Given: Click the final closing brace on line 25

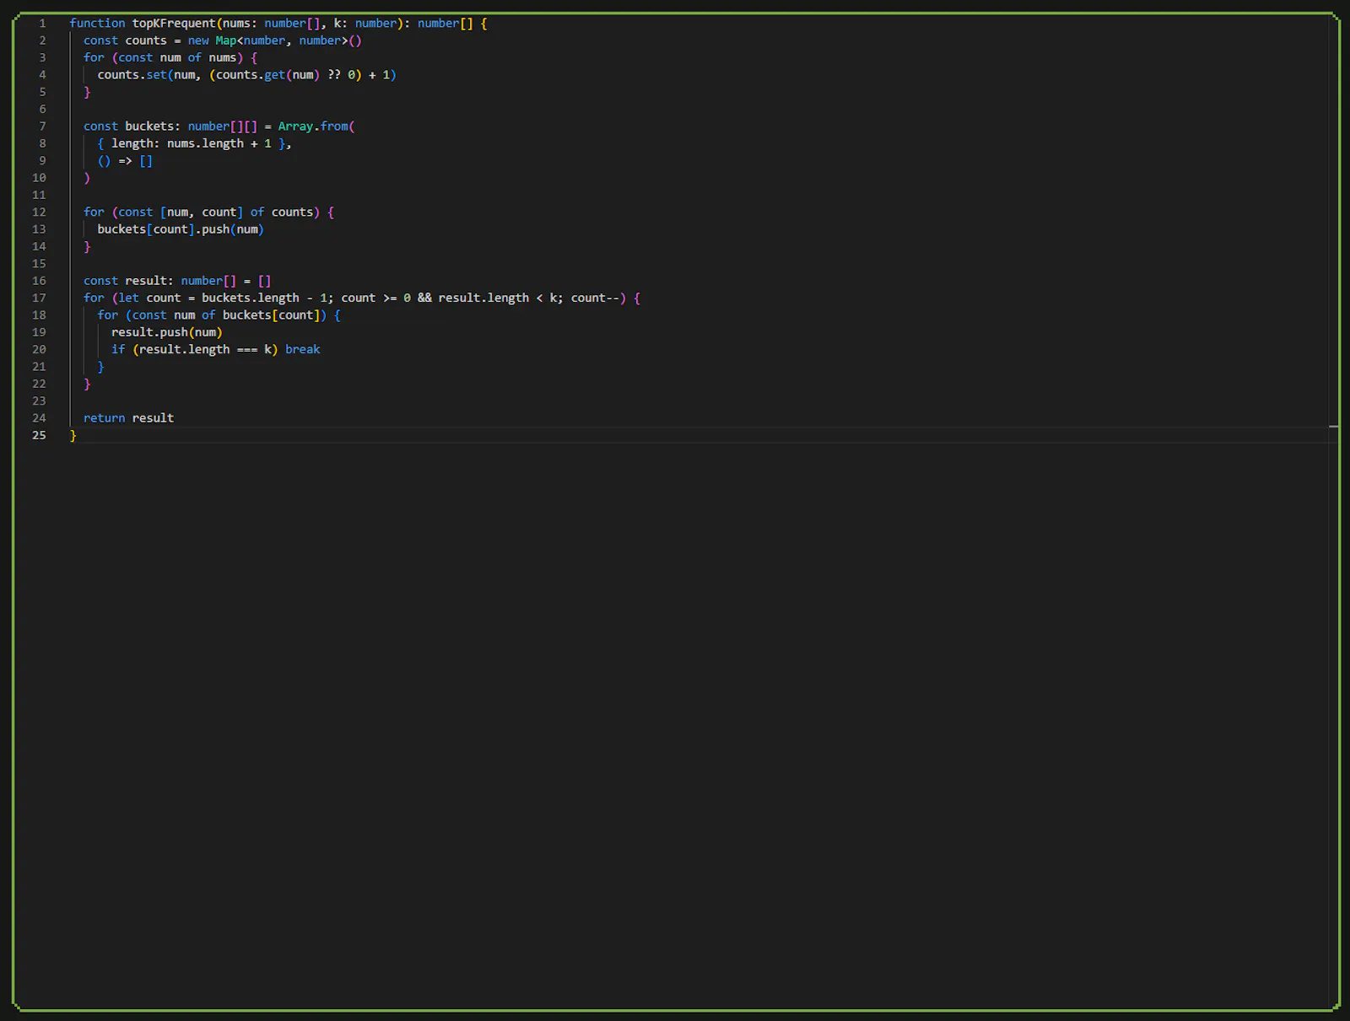Looking at the screenshot, I should [73, 435].
